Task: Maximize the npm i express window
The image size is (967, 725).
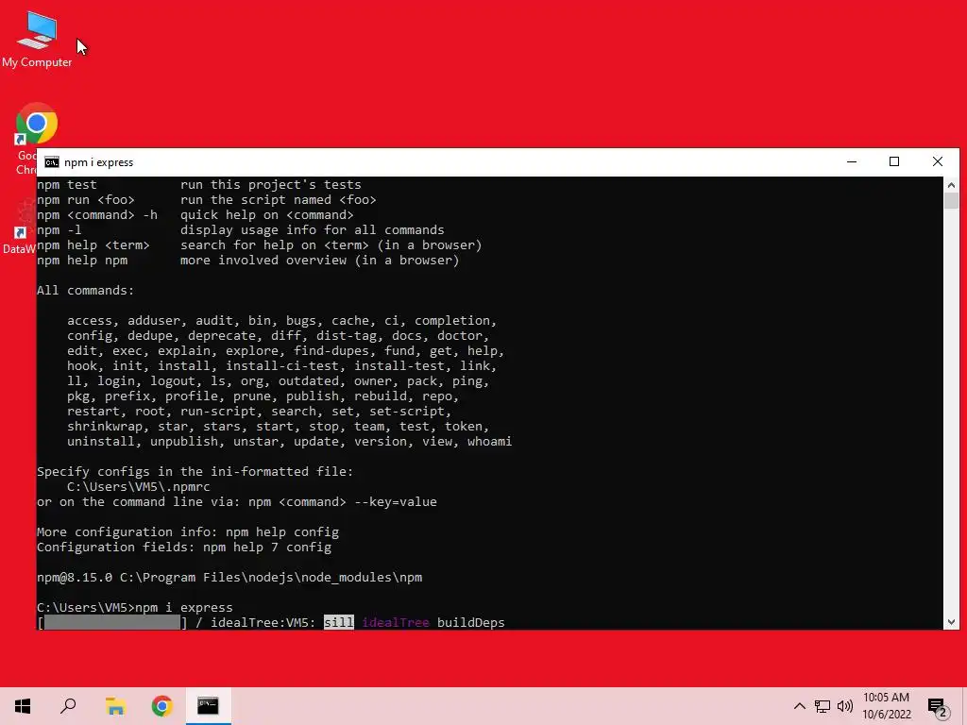Action: pos(894,161)
